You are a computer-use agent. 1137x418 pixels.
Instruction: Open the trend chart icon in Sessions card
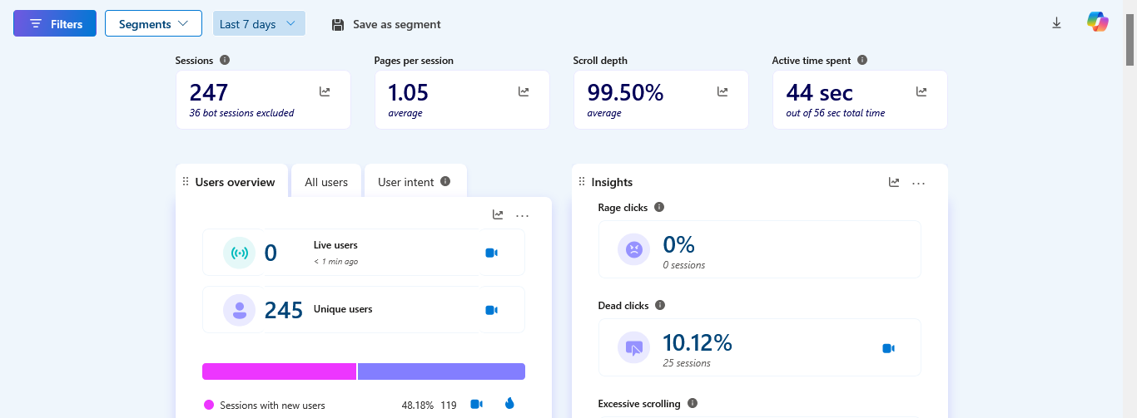coord(325,91)
